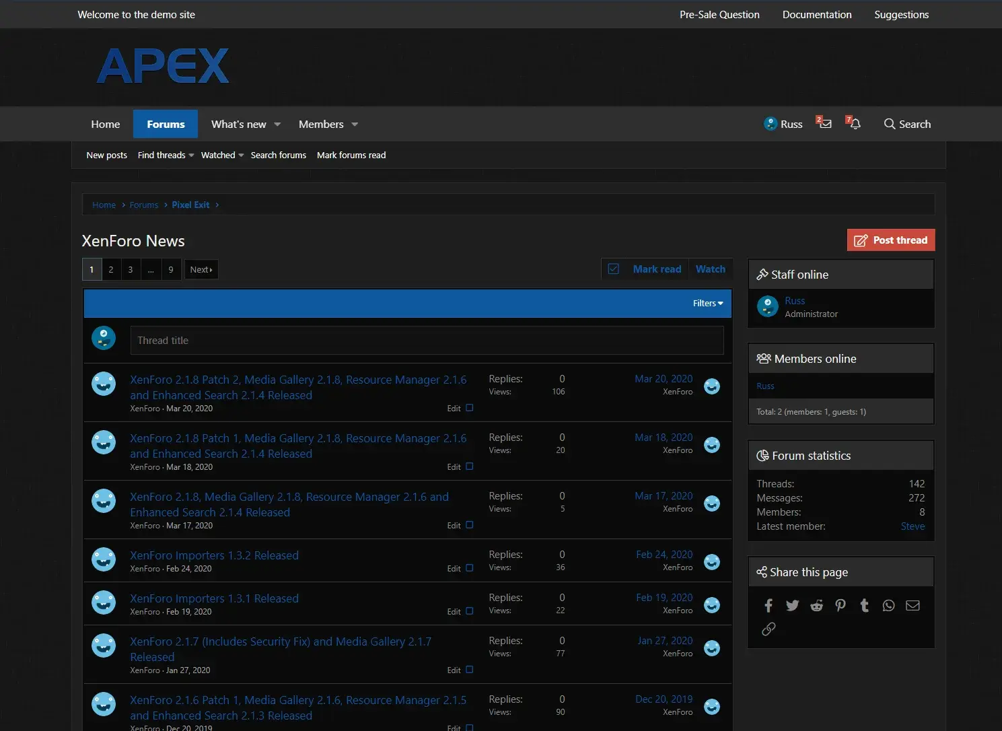Image resolution: width=1002 pixels, height=731 pixels.
Task: Copy page link using chain icon
Action: click(768, 629)
